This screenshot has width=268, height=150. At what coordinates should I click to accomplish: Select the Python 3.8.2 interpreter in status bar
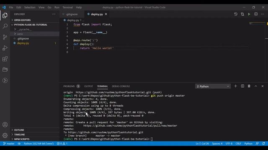(x=39, y=143)
